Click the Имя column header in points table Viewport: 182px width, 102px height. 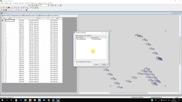(10, 18)
